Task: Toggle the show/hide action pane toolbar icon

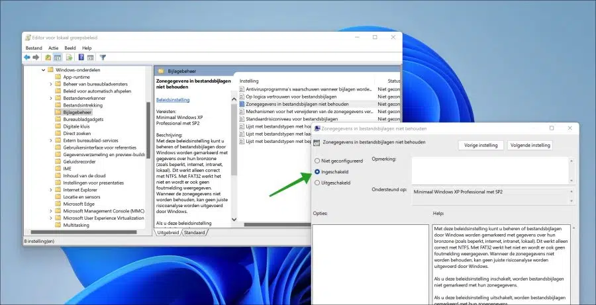Action: 91,58
